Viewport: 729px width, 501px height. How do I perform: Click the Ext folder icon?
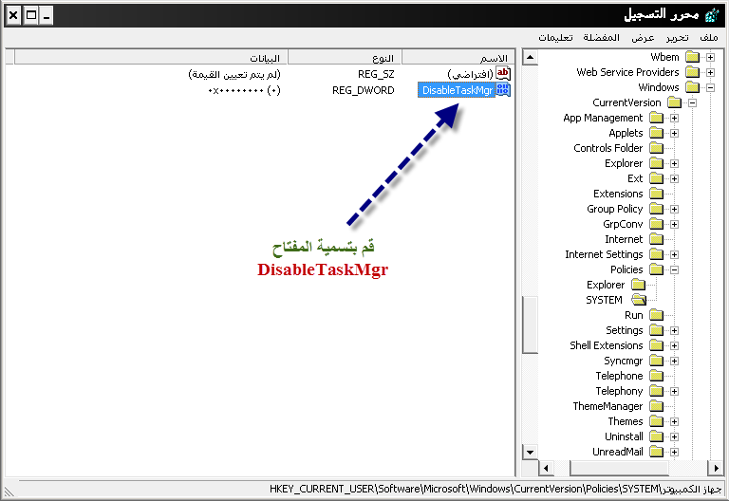pyautogui.click(x=656, y=178)
